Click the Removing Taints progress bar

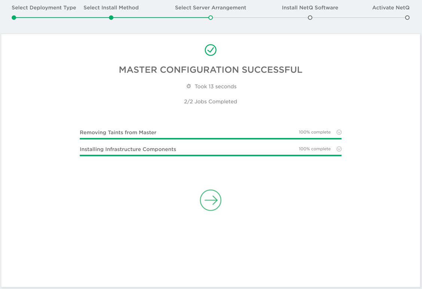click(210, 139)
